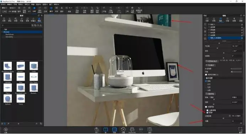This screenshot has height=134, width=246.
Task: Select the Orthographic lens radio button
Action: coord(206,84)
